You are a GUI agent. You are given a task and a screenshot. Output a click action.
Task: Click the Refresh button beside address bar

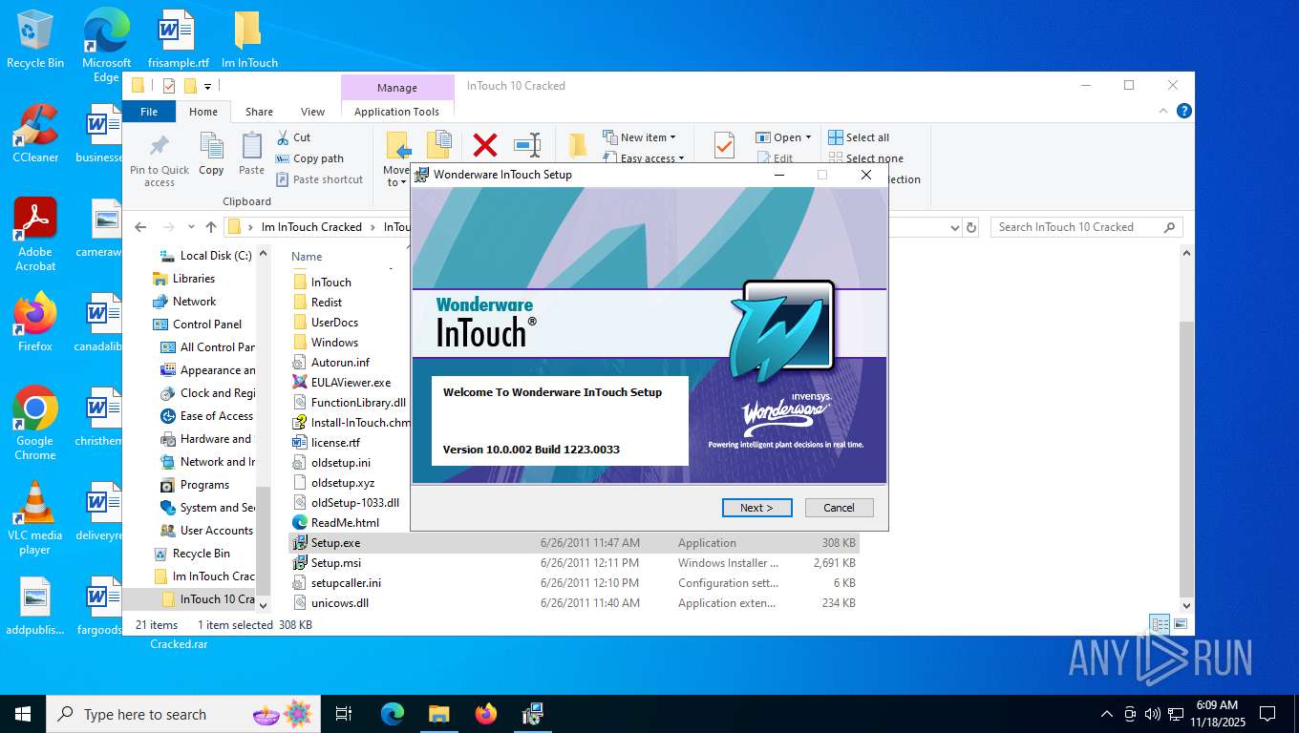pos(972,227)
